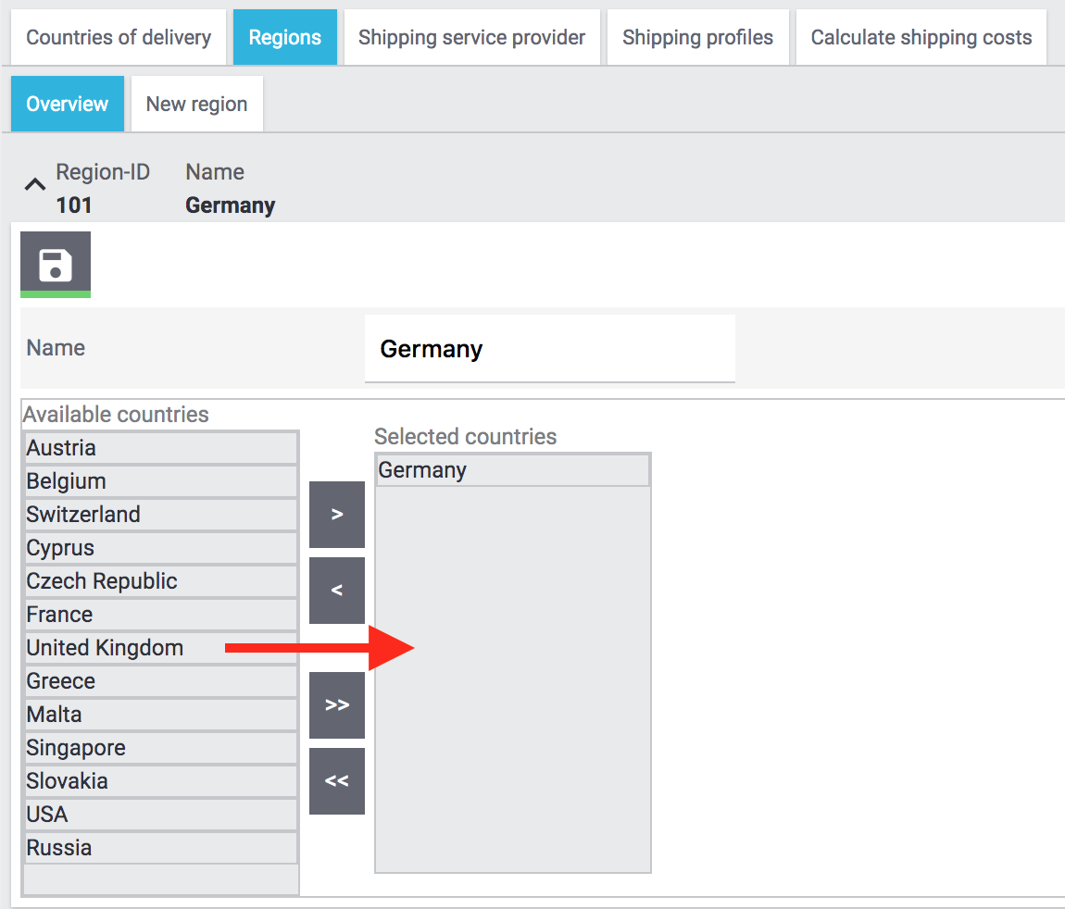Select the Overview sub-tab
1065x909 pixels.
coord(68,105)
